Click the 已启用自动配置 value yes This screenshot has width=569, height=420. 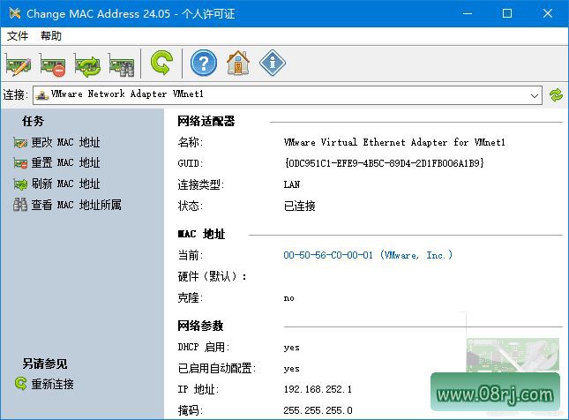pos(292,369)
